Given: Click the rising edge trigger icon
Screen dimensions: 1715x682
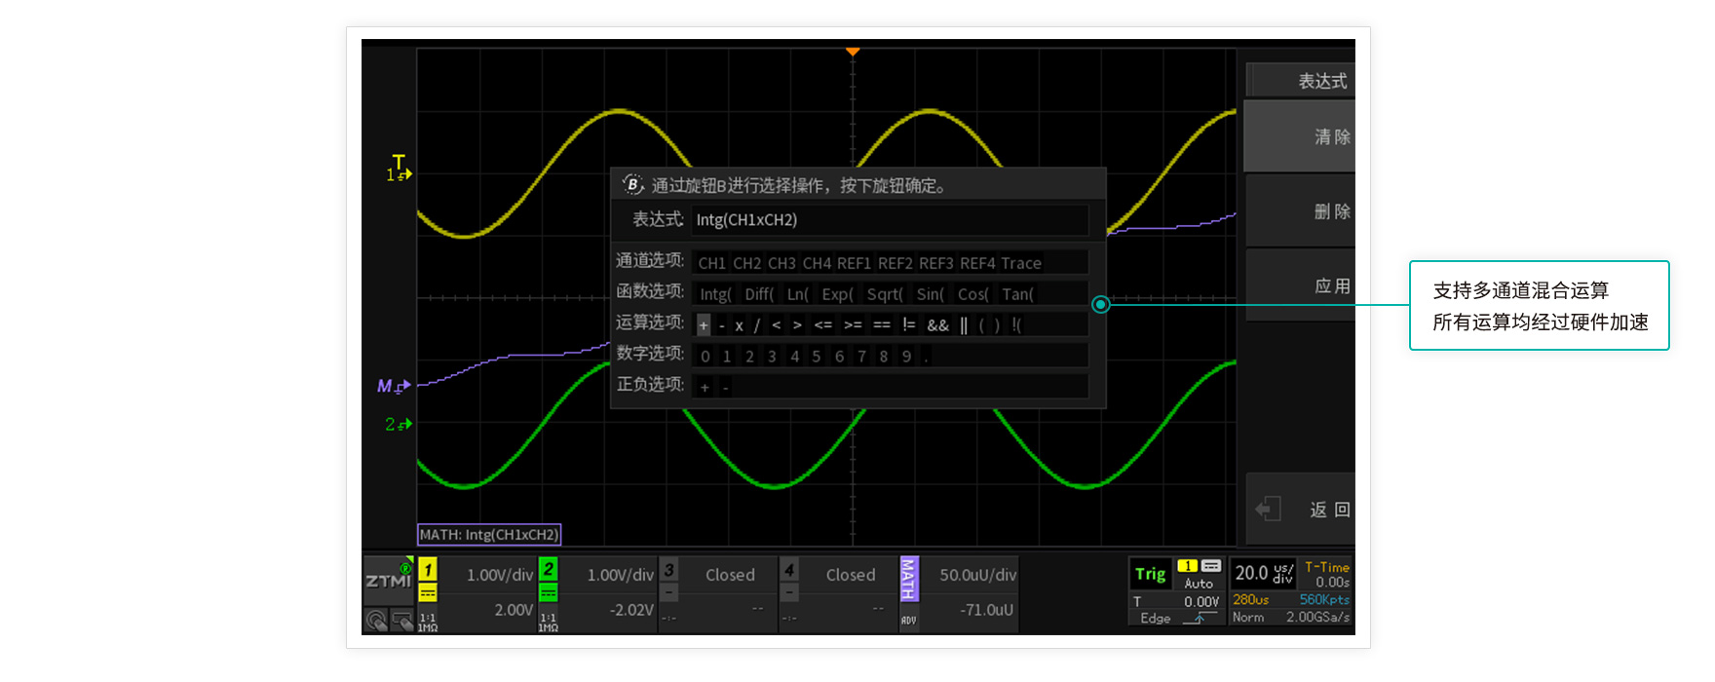Looking at the screenshot, I should pos(1200,619).
